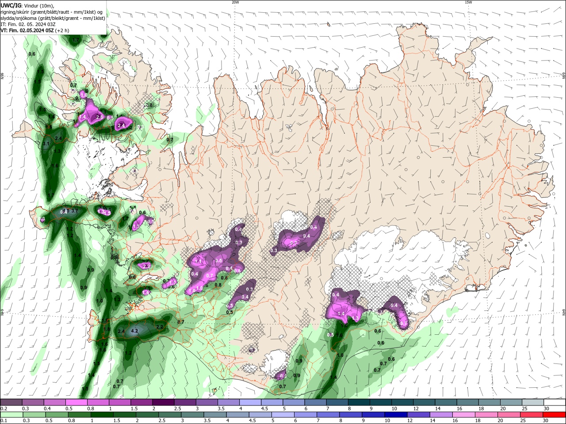Choose the 14 light purple rain legend swatch

(441, 415)
